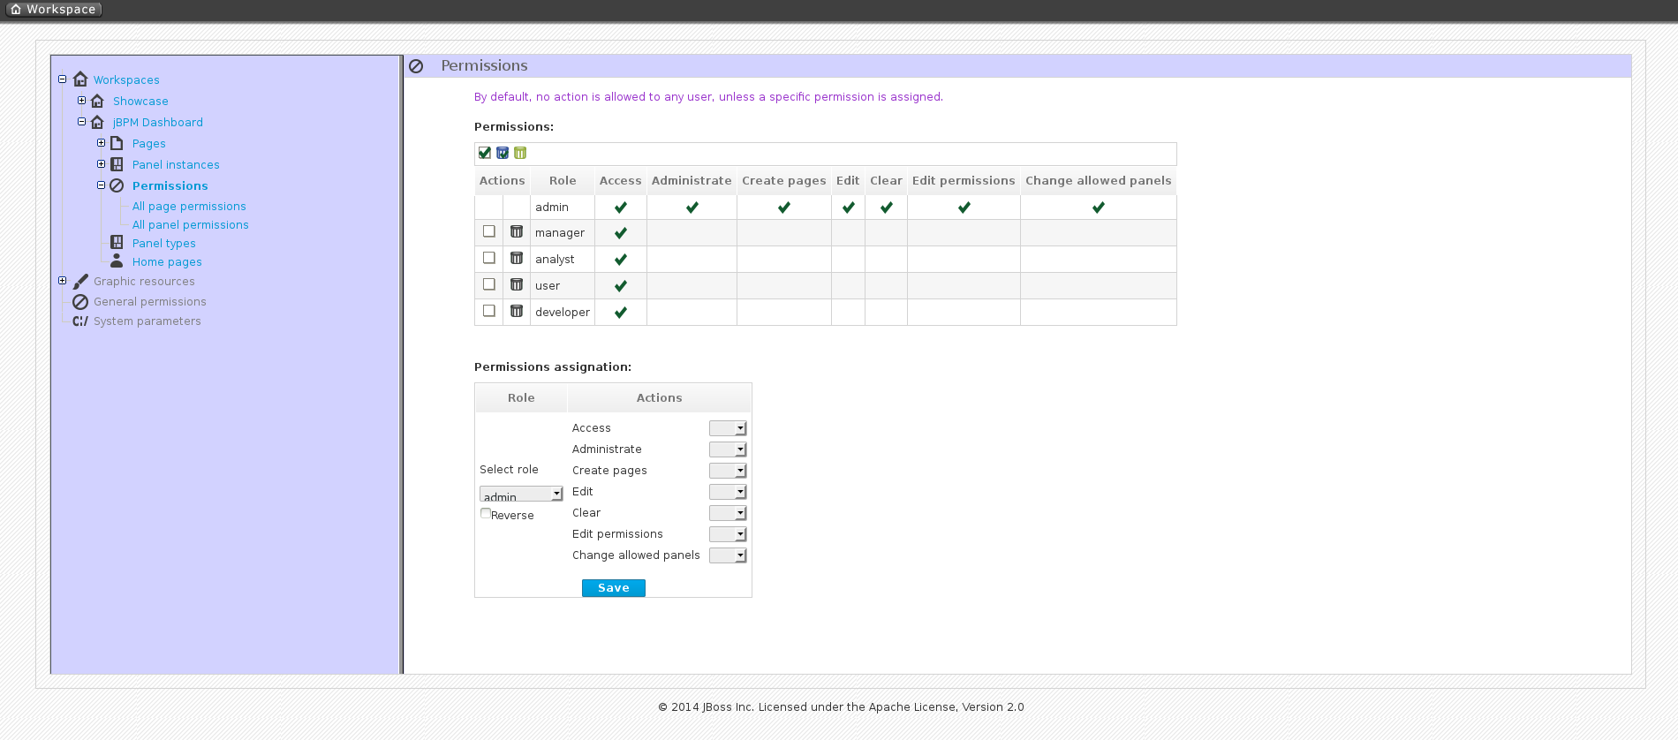Open the Select role dropdown

coord(521,495)
